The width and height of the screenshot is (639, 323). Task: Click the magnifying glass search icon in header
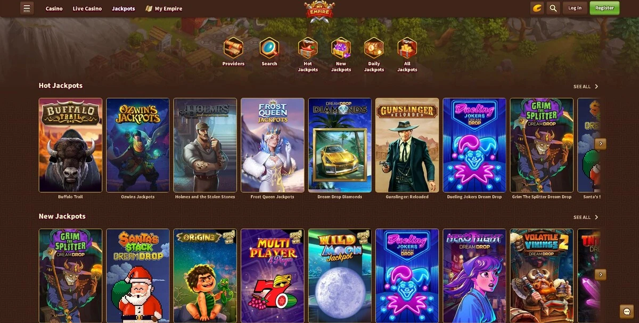553,8
